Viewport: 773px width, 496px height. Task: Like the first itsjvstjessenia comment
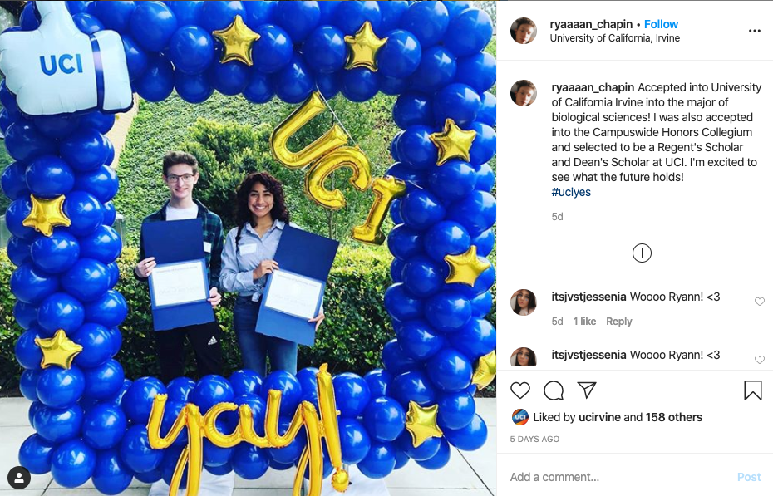pos(759,302)
